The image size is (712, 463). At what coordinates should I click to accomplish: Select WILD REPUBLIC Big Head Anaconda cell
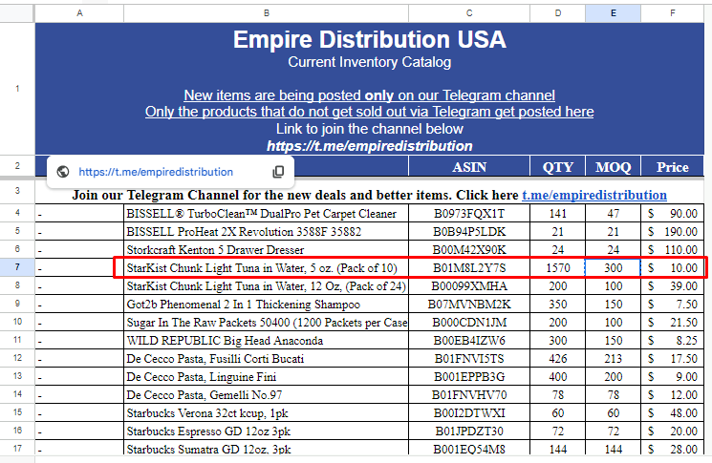266,340
